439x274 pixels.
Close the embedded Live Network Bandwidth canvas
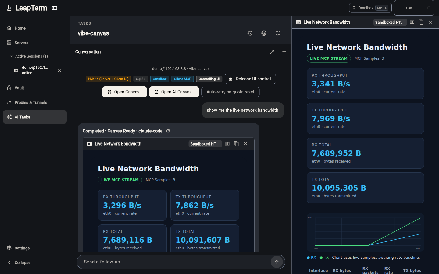coord(246,144)
